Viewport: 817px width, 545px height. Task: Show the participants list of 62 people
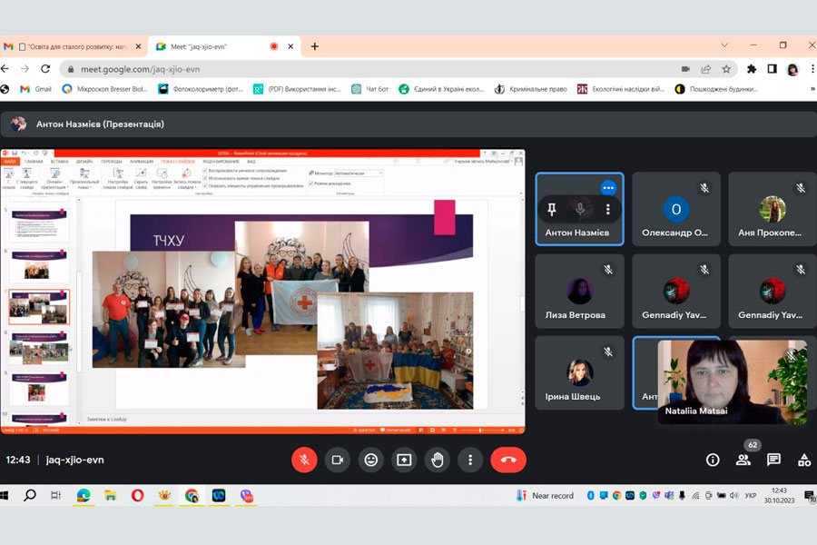coord(743,460)
